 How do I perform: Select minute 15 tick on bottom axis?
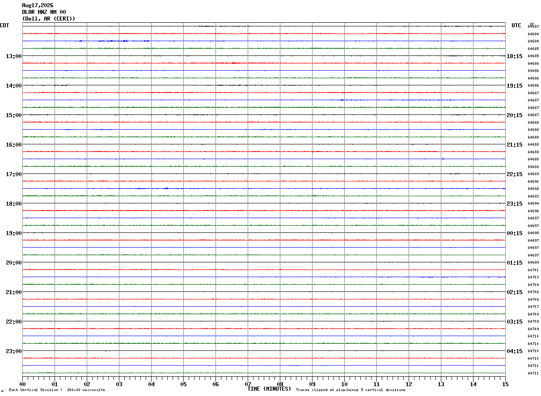(505, 384)
